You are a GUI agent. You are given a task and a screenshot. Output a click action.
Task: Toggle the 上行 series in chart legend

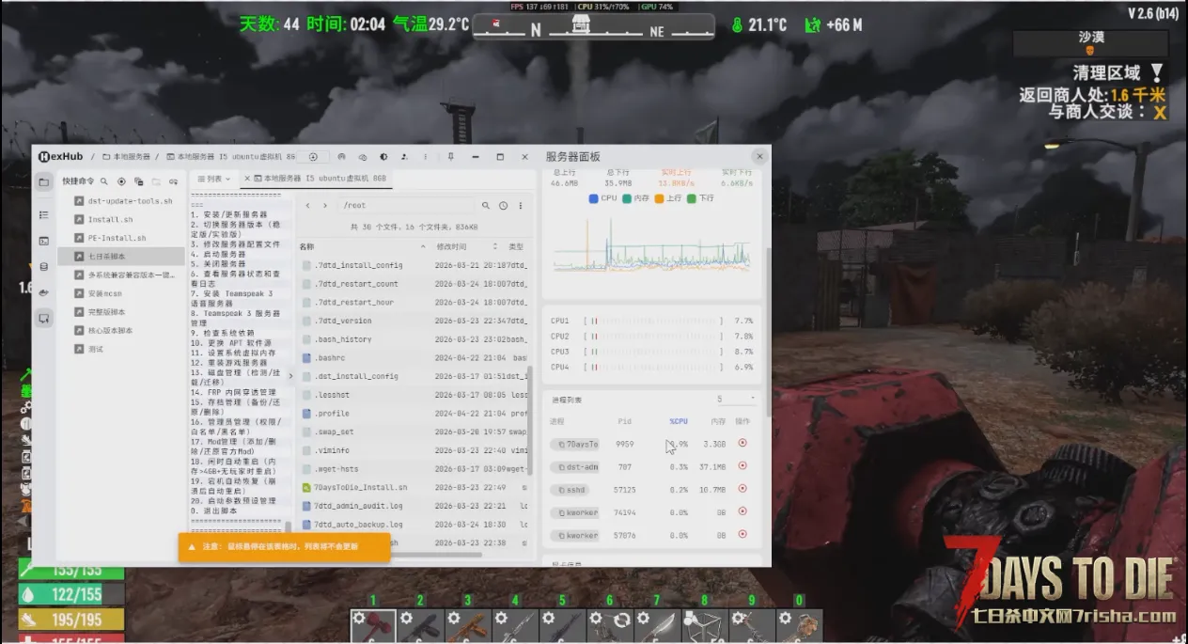click(668, 198)
